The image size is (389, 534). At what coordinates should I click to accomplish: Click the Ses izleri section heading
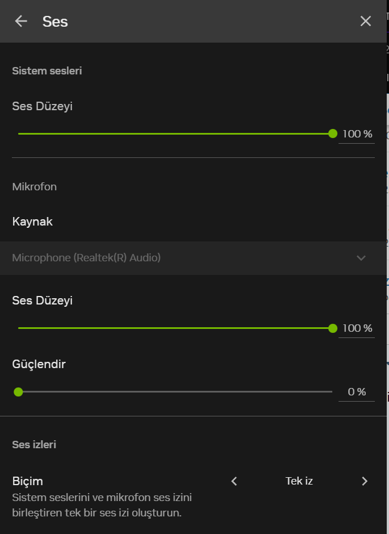34,444
